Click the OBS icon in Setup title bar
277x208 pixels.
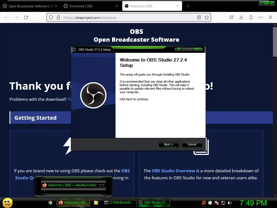pyautogui.click(x=74, y=50)
